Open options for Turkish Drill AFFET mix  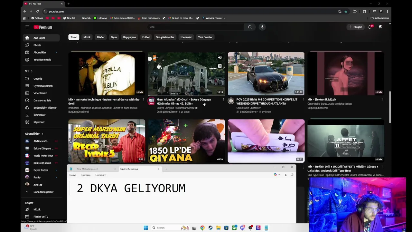pyautogui.click(x=383, y=167)
